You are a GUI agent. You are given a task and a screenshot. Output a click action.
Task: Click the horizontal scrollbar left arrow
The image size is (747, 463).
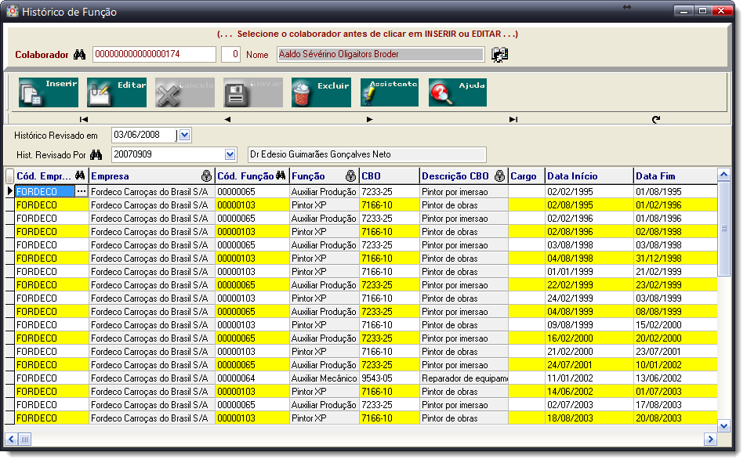coord(12,439)
